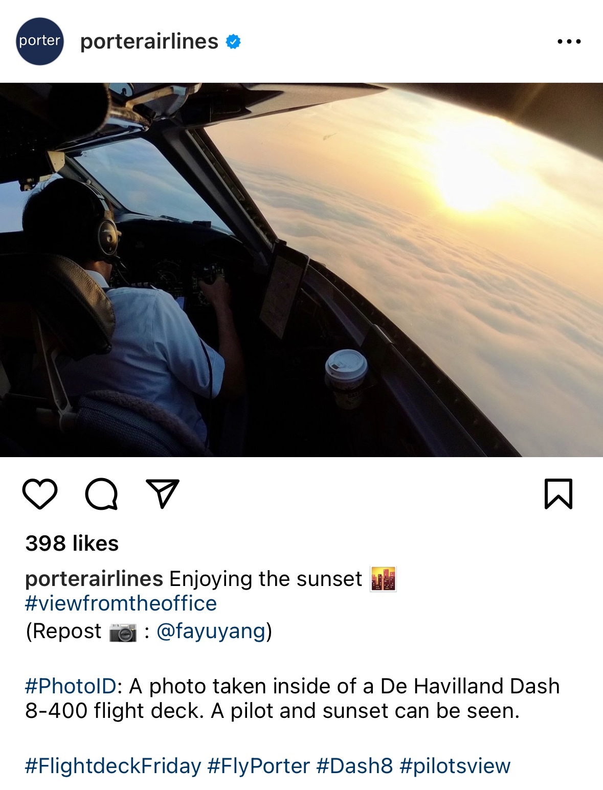Open the #PhotoID hashtag
The width and height of the screenshot is (603, 790).
71,686
